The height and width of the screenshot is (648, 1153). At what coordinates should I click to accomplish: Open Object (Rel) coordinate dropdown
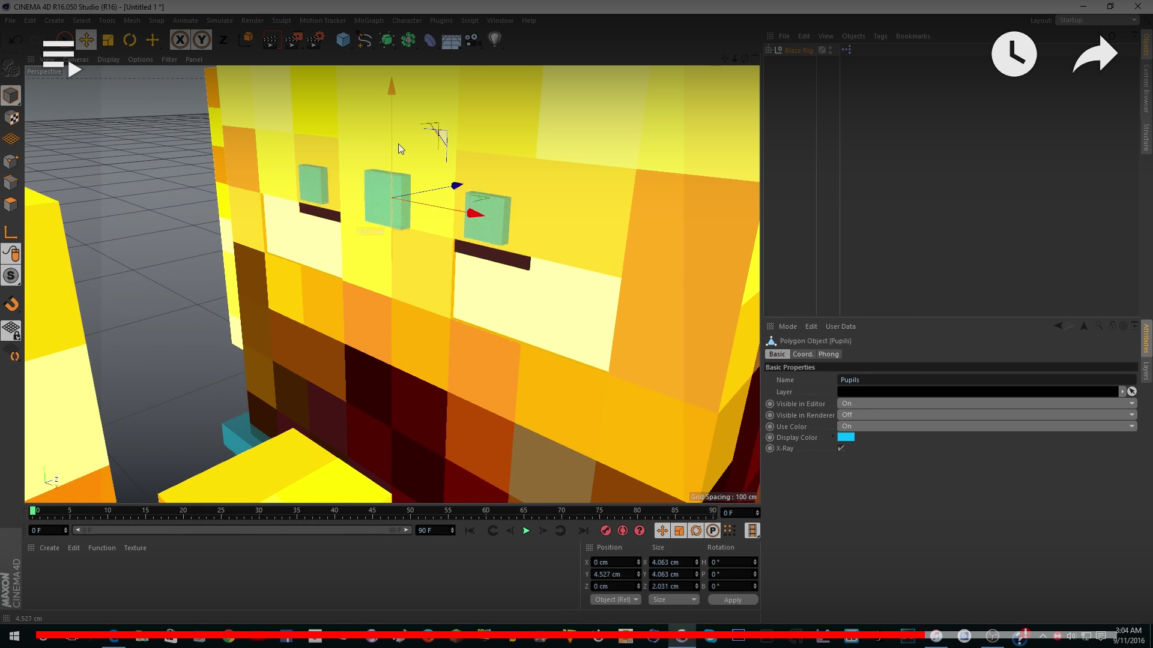[x=616, y=599]
